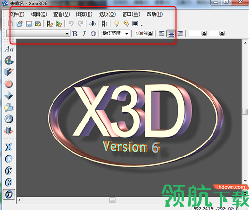Click the lightning bolt toolbar icon
249x210 pixels.
pyautogui.click(x=126, y=24)
